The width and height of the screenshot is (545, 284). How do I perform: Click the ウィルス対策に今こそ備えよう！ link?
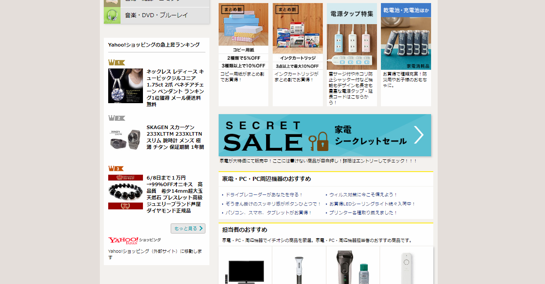363,194
